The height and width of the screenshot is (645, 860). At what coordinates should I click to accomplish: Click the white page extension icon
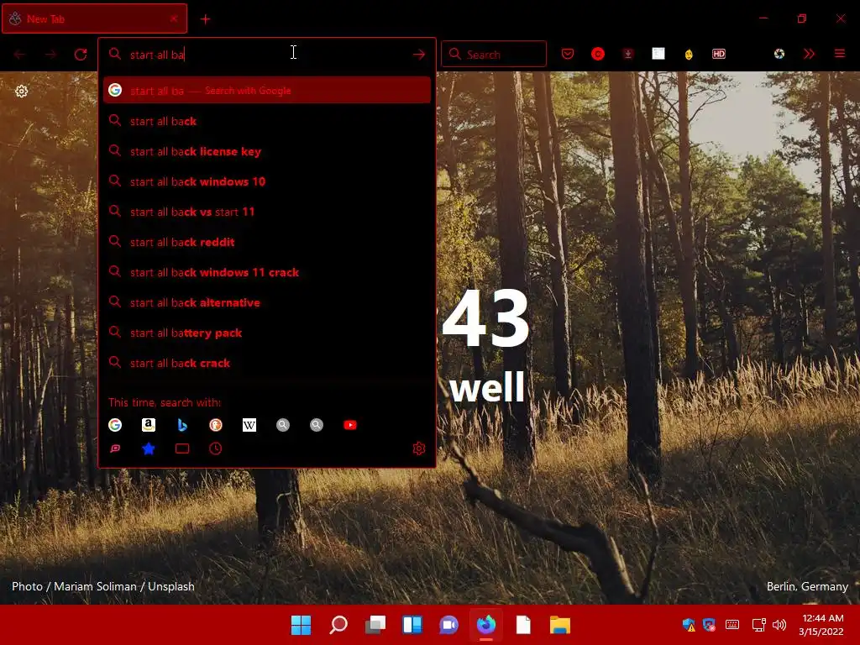pyautogui.click(x=658, y=54)
